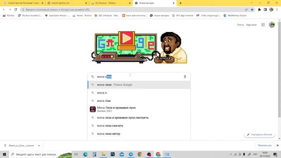Open the Футбол bookmark
Screen dimensions: 281x158
click(8, 16)
